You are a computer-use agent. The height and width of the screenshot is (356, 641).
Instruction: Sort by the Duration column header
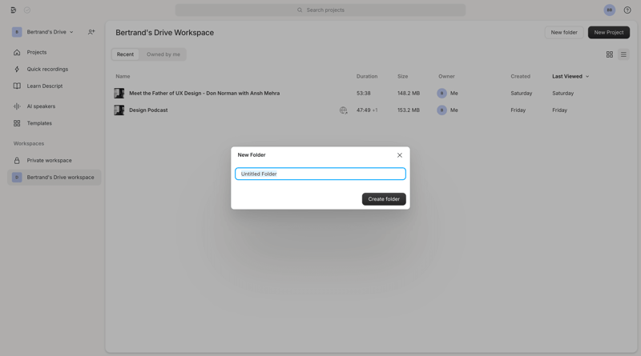367,76
